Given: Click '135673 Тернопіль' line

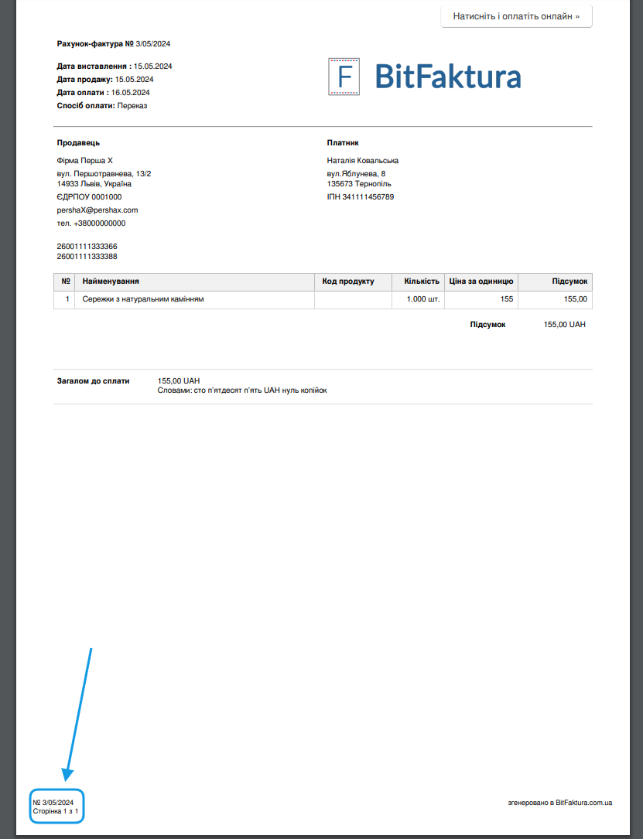Looking at the screenshot, I should [x=359, y=183].
